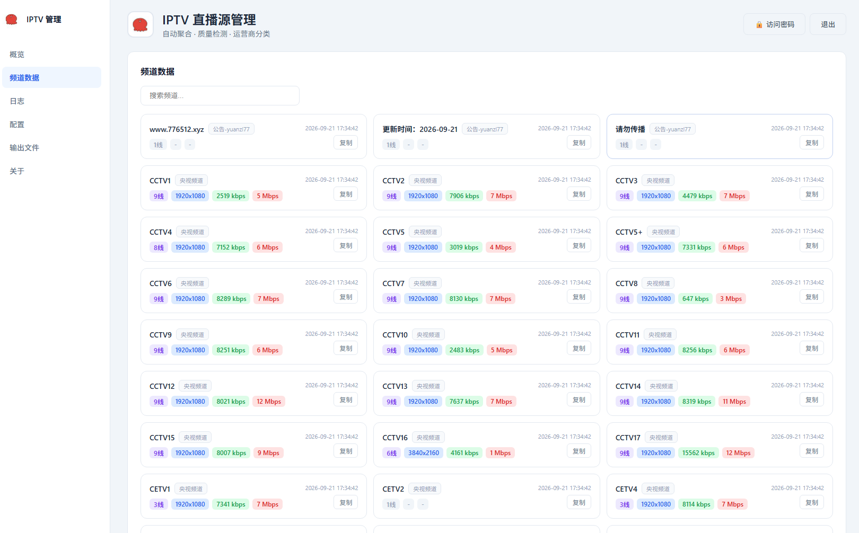
Task: Click 复制 on the CCTV5+ card
Action: 812,245
